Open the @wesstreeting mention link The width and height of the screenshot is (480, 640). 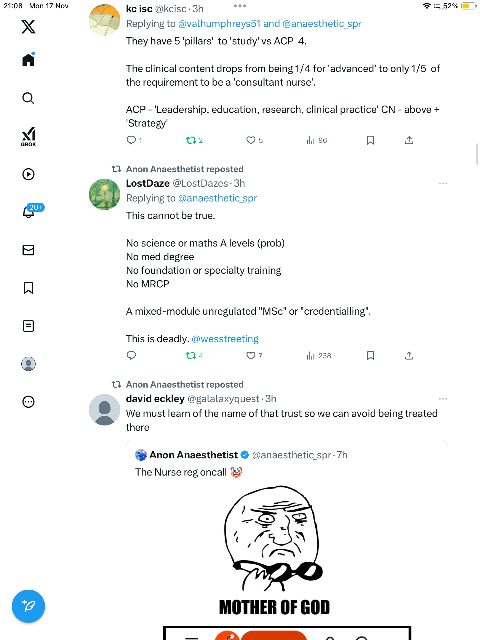225,339
